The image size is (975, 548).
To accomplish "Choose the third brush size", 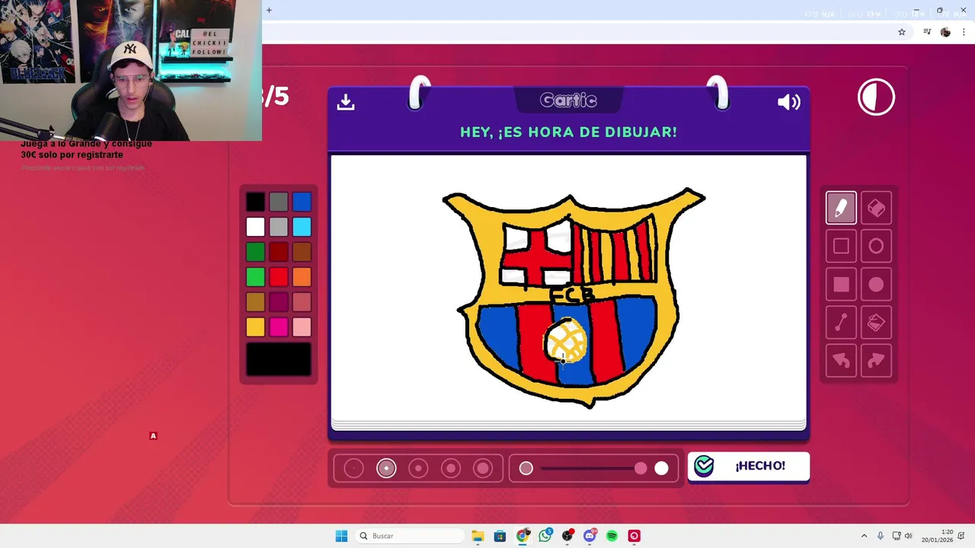I will pos(418,468).
